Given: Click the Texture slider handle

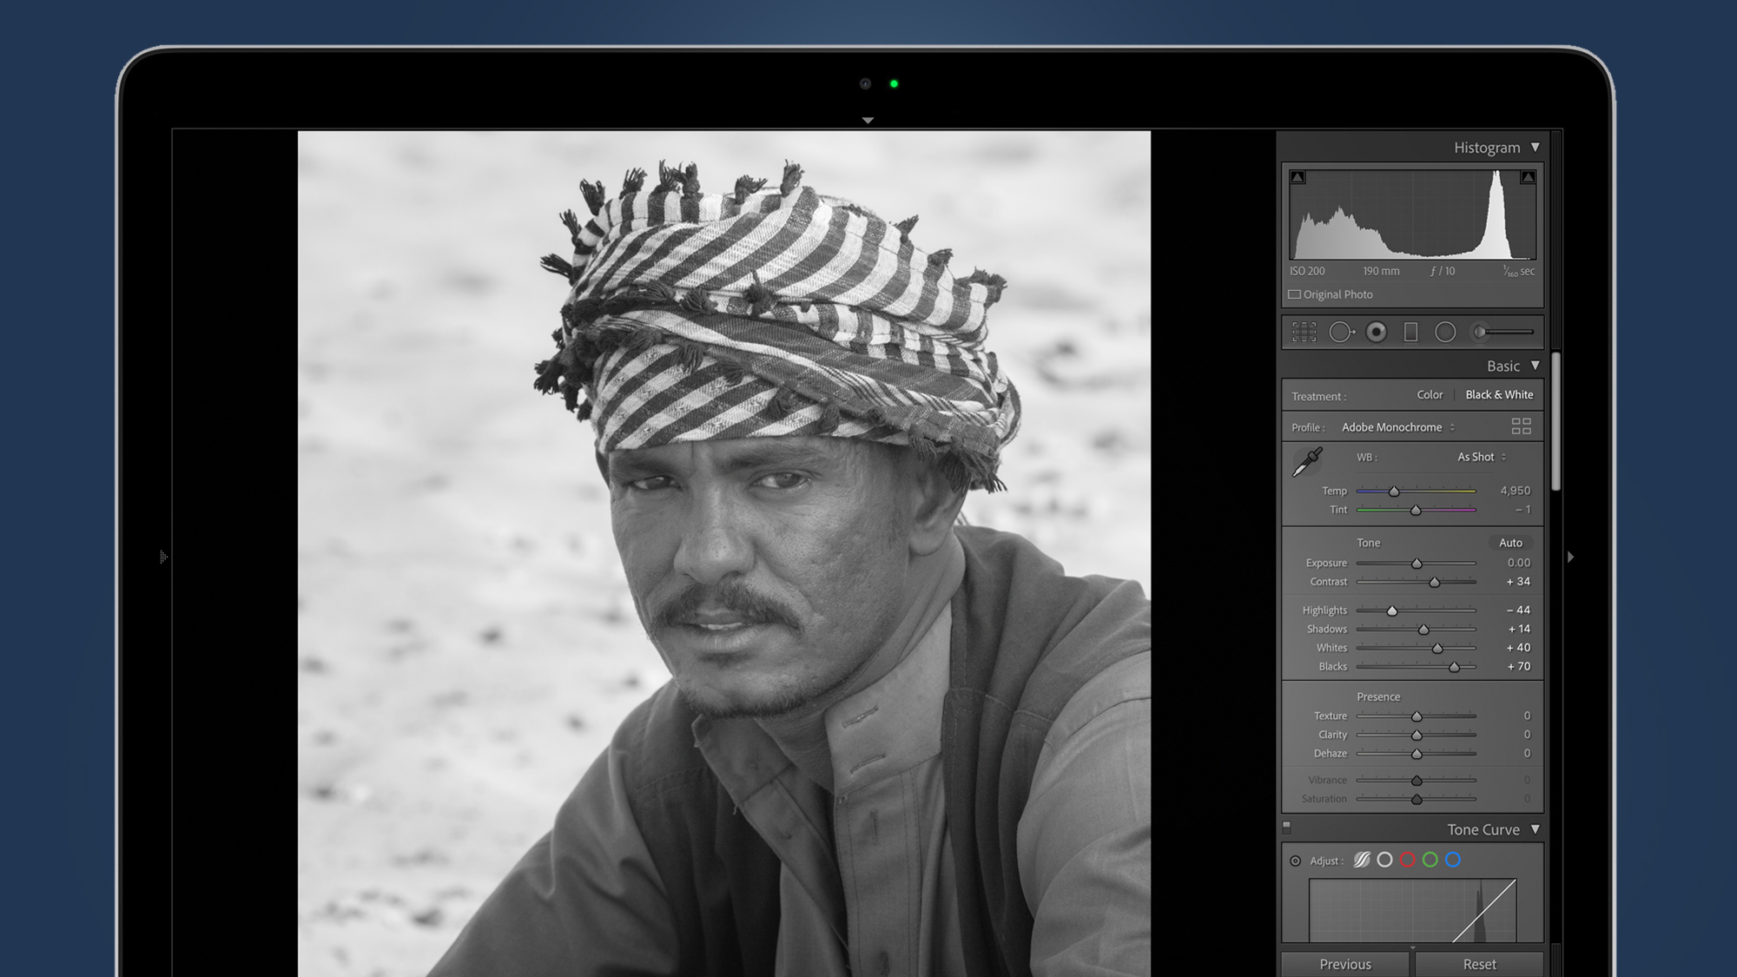Looking at the screenshot, I should tap(1417, 716).
